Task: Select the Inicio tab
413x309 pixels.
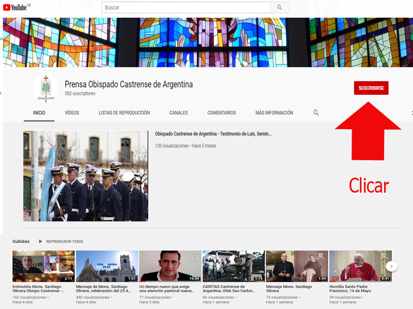Action: tap(39, 113)
